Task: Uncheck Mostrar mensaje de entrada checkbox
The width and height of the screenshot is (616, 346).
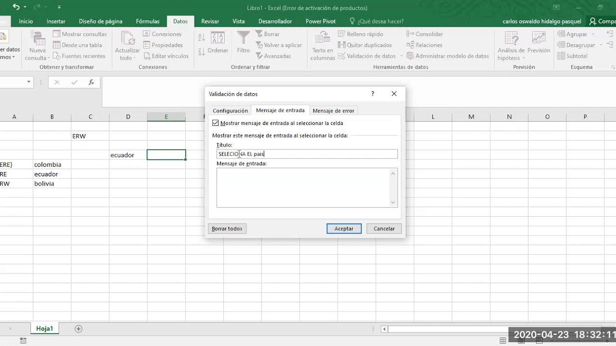Action: pos(215,123)
